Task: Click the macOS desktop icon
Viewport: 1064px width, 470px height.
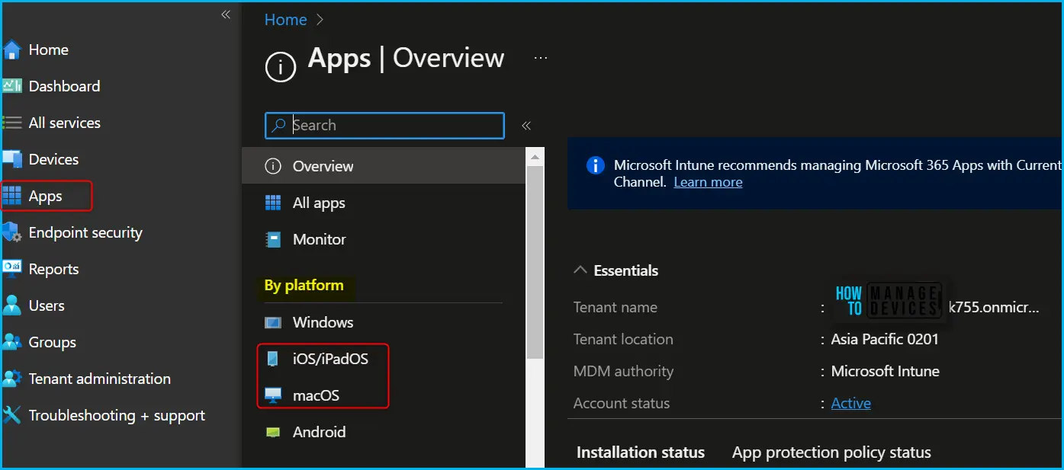Action: pos(272,395)
